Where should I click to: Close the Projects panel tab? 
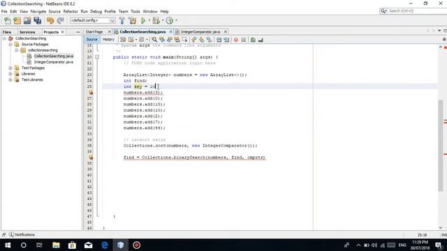(x=62, y=32)
